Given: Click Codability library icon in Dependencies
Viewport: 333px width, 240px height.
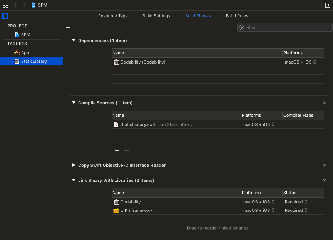Looking at the screenshot, I should (x=116, y=62).
